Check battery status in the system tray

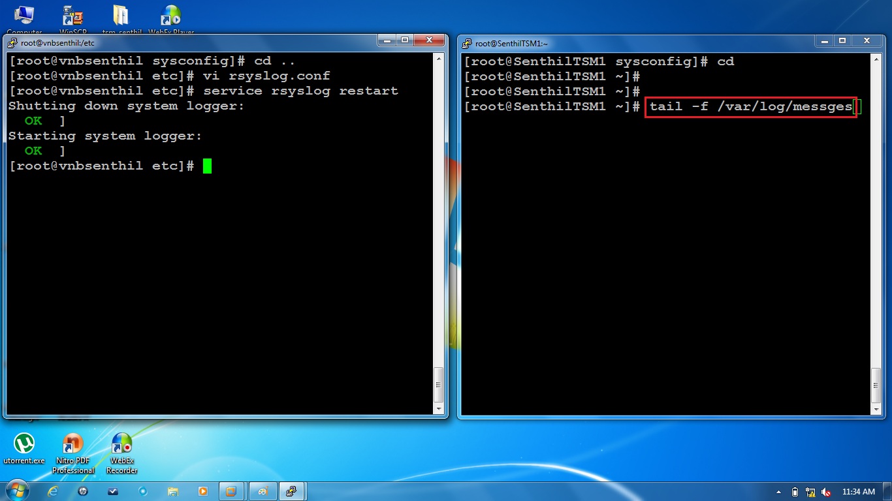click(794, 492)
